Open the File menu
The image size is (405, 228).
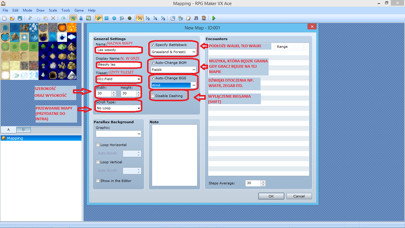click(5, 10)
